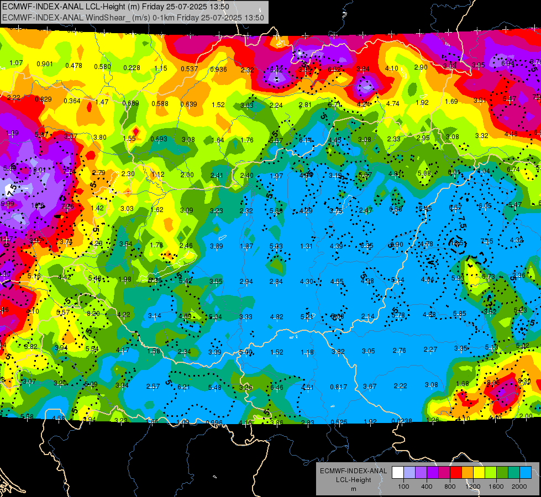Click wind shear value 8.20
This screenshot has width=541, height=497.
93,314
